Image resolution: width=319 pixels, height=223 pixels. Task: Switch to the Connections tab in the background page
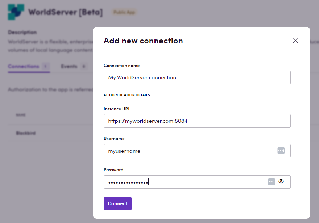(29, 66)
